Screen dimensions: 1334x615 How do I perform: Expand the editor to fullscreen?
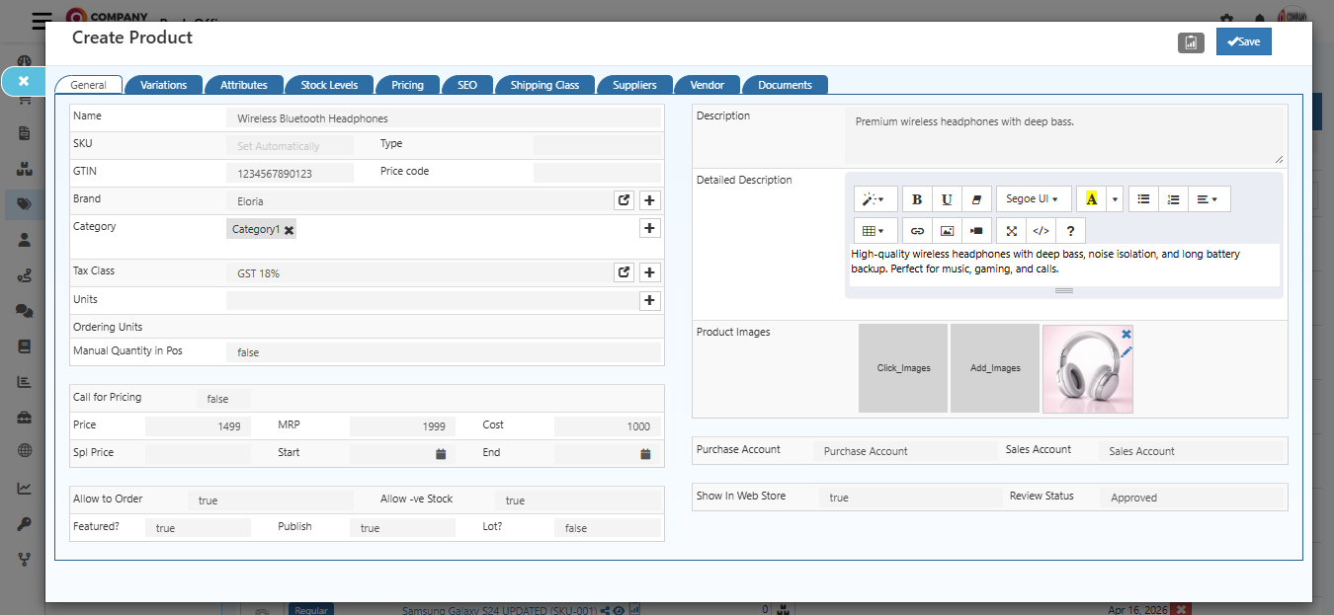coord(1011,230)
